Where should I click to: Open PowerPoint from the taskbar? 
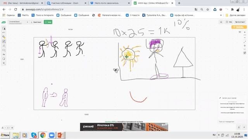pos(60,135)
